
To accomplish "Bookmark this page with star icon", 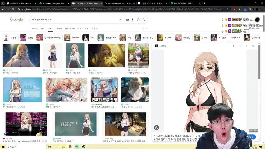I will (x=228, y=9).
